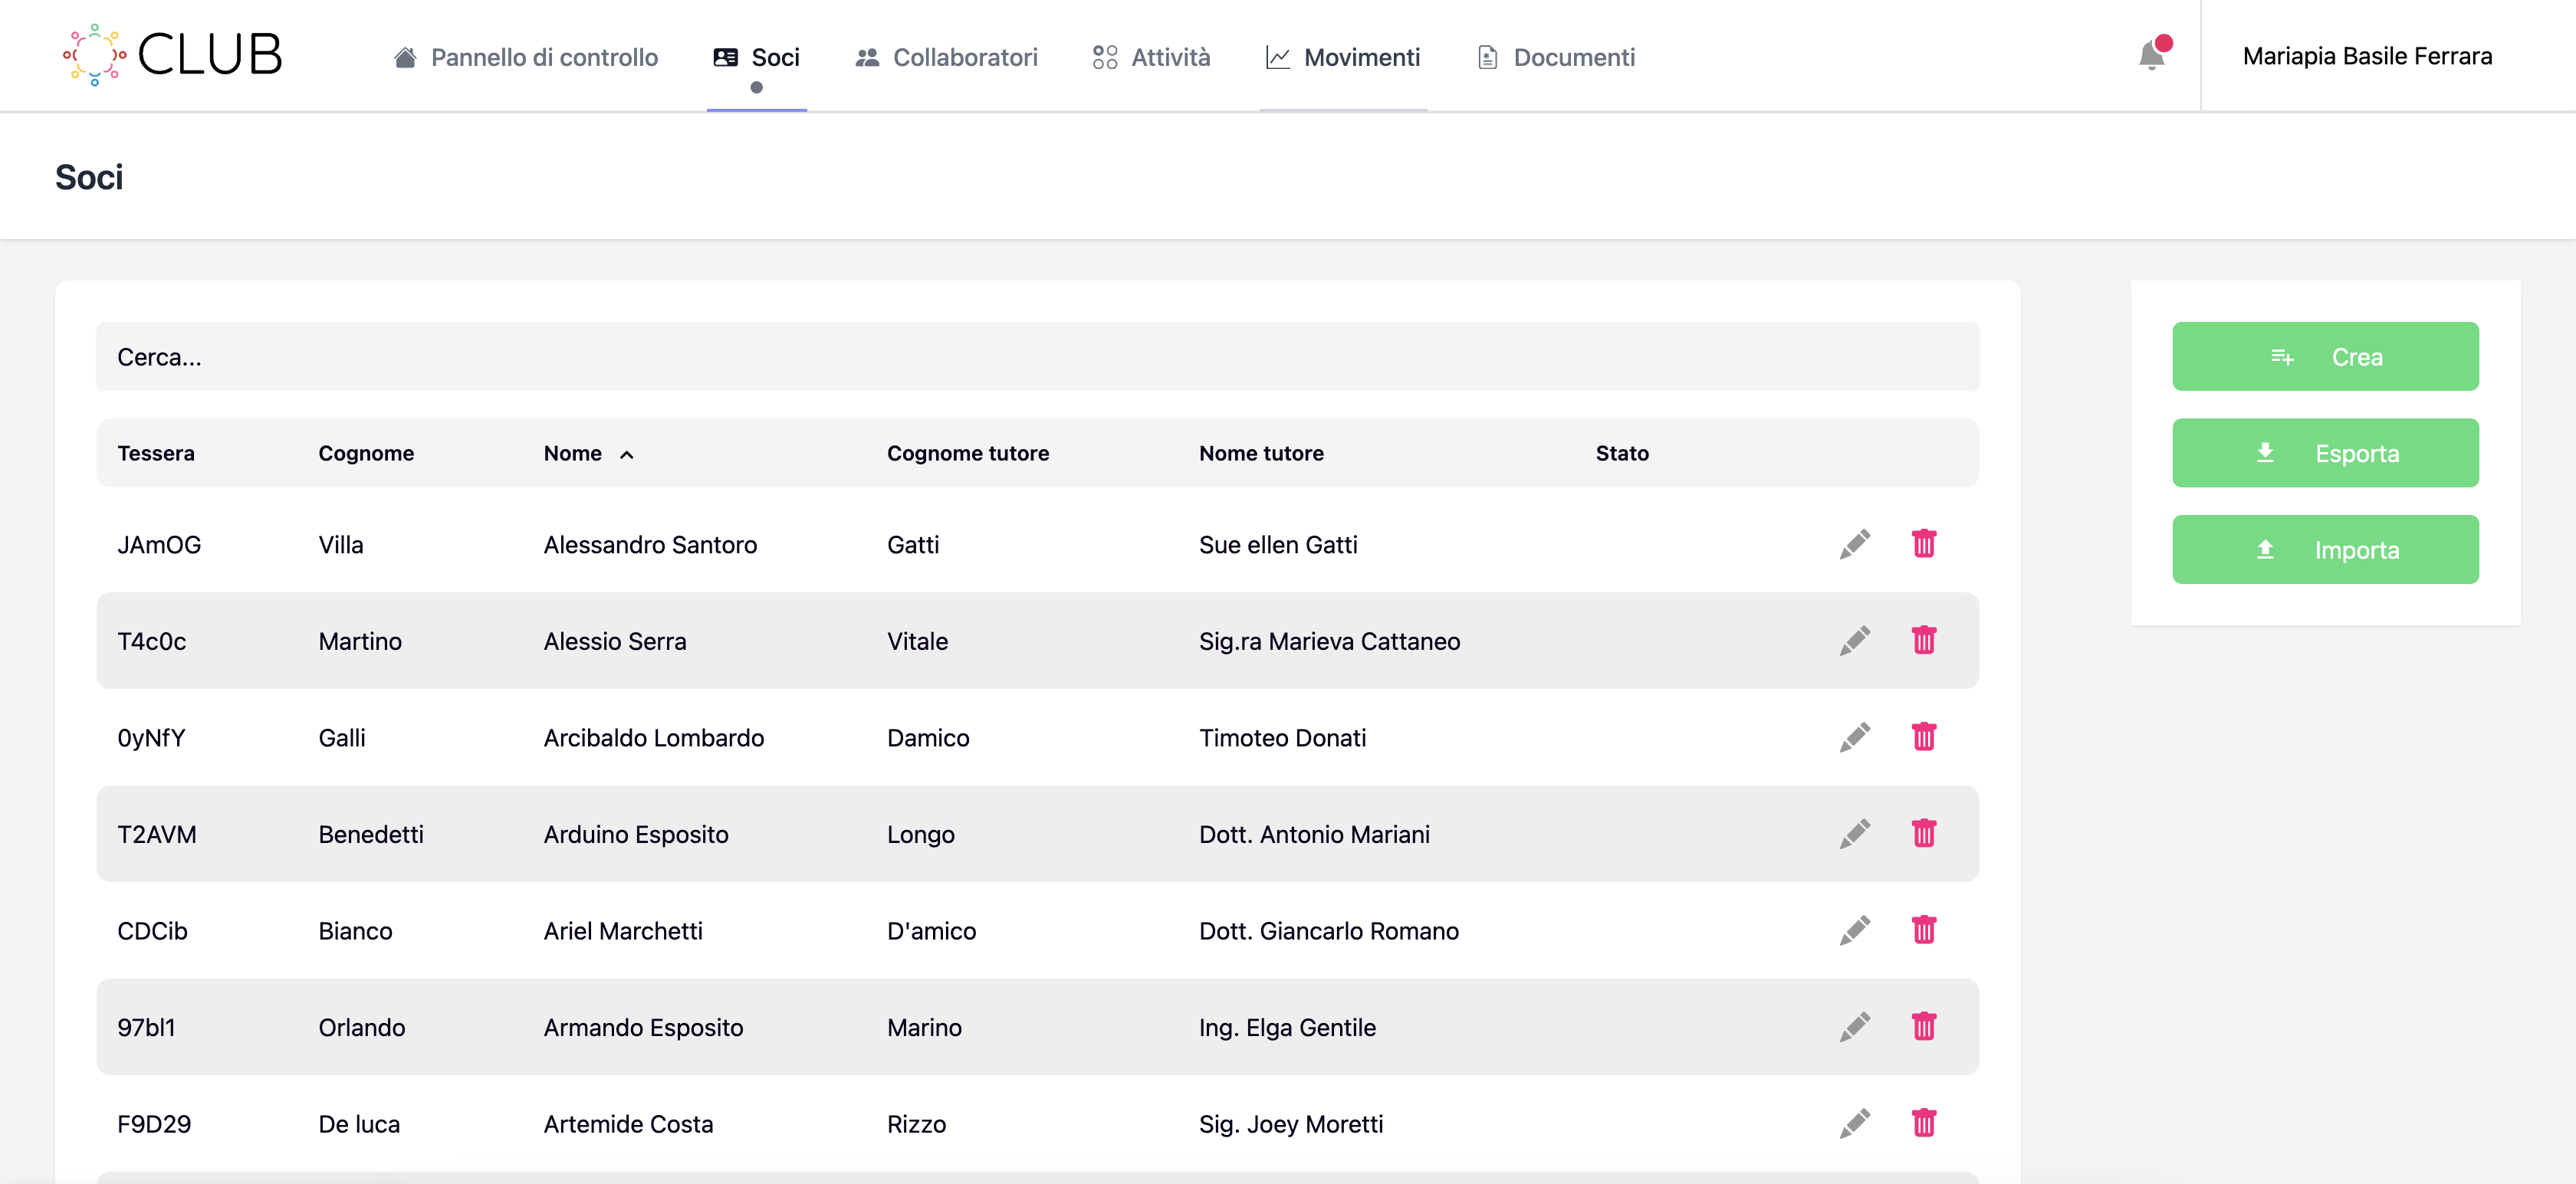Viewport: 2576px width, 1184px height.
Task: Click tutor name Dott. Giancarlo Romano
Action: tap(1329, 930)
